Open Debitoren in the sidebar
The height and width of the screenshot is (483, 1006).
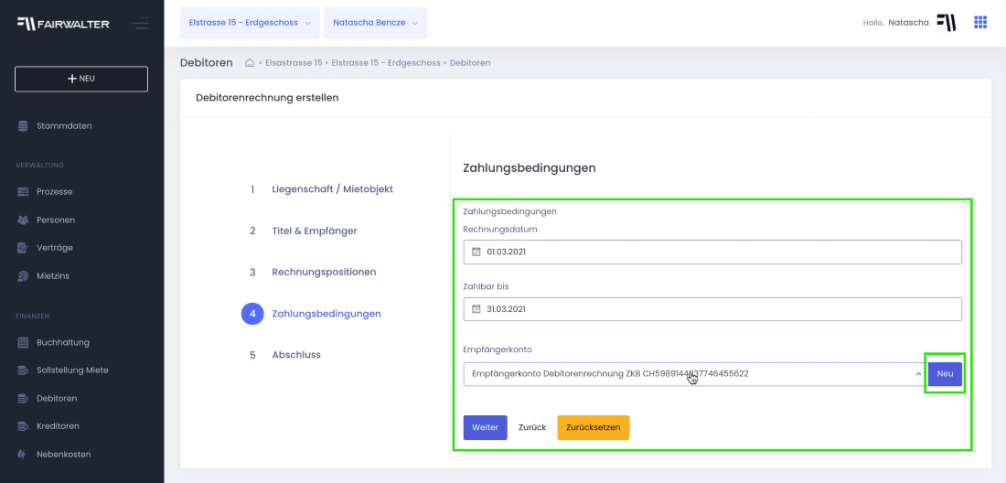(57, 399)
